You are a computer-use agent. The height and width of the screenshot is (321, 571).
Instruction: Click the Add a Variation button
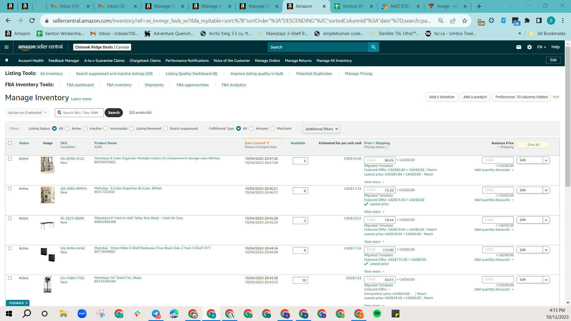[442, 97]
